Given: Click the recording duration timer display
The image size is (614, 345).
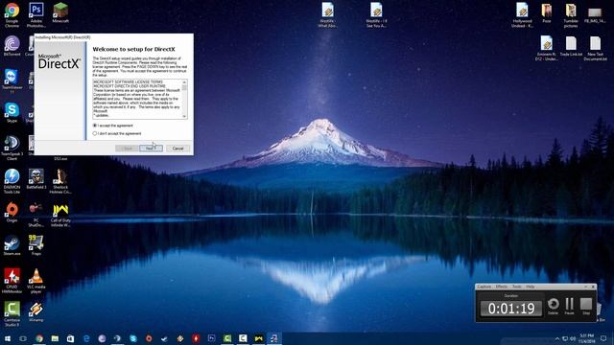Looking at the screenshot, I should click(511, 309).
